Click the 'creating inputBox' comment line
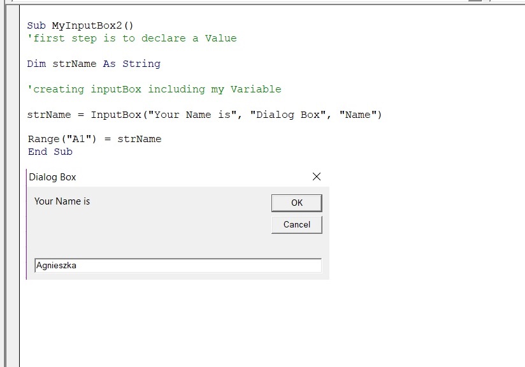Viewport: 525px width, 367px height. (154, 89)
